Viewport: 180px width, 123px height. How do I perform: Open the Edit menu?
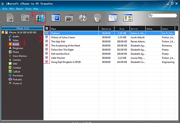[12, 9]
